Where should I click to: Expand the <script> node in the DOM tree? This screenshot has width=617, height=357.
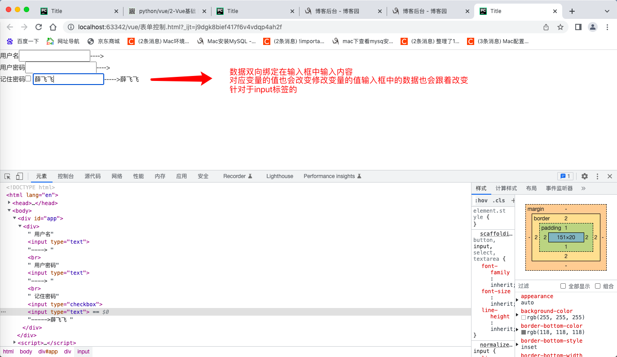15,343
